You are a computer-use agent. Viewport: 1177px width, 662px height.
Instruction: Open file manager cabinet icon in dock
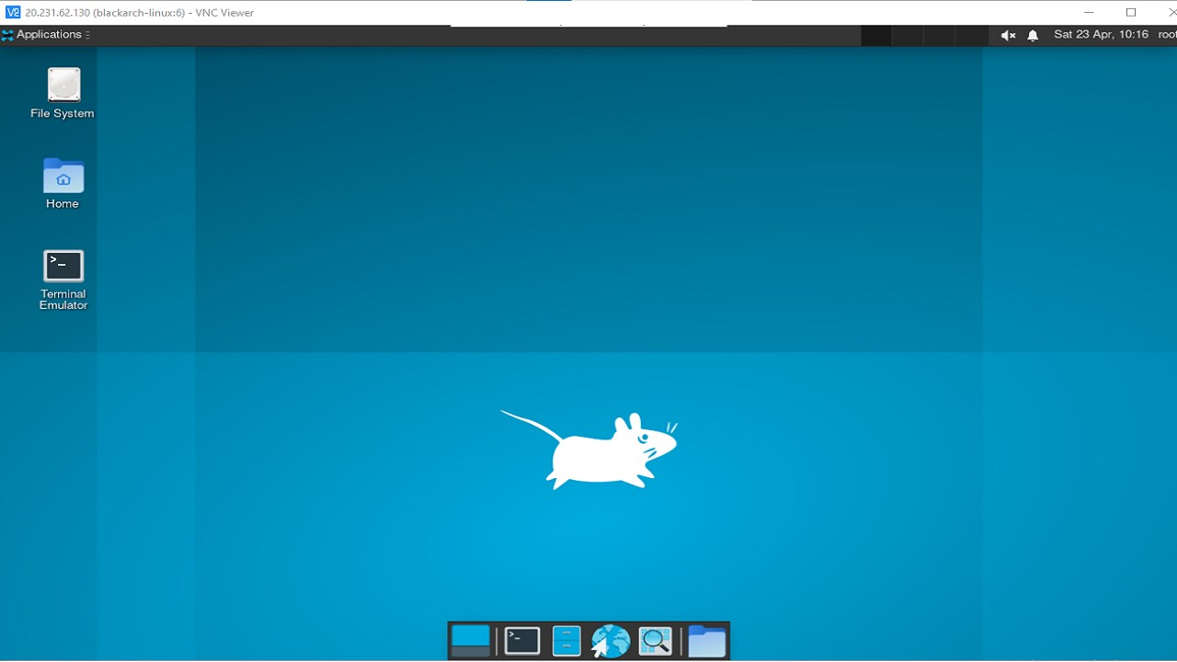point(566,641)
